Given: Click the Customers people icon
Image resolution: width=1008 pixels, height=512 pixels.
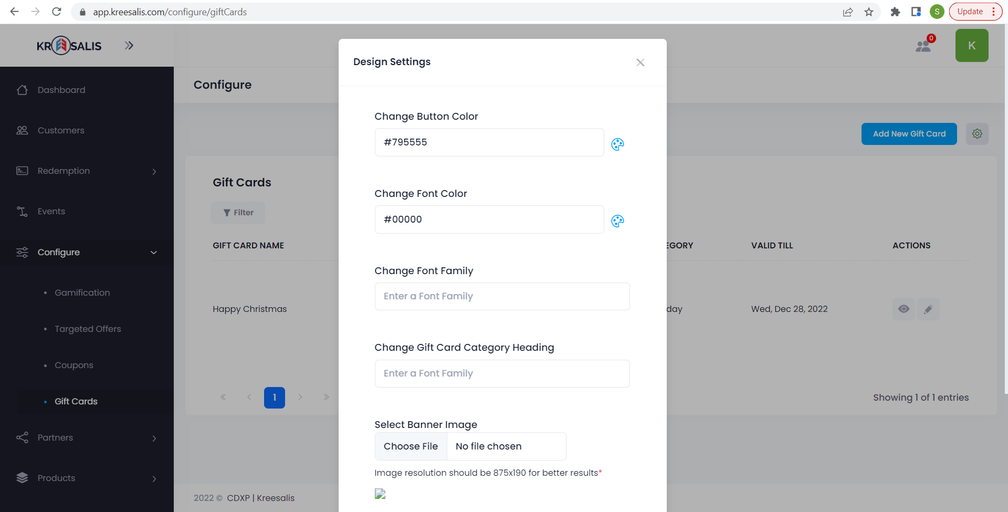Looking at the screenshot, I should [x=22, y=130].
